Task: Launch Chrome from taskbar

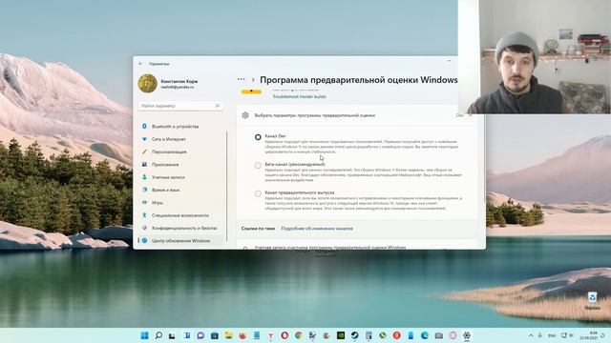Action: coord(299,335)
